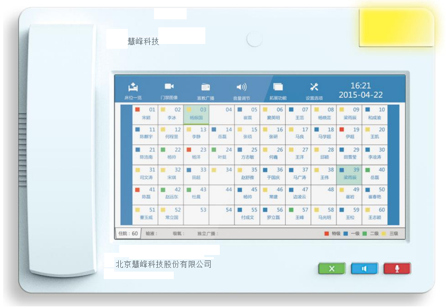Click bed 19 伊超 cell
The image size is (446, 308).
[349, 134]
